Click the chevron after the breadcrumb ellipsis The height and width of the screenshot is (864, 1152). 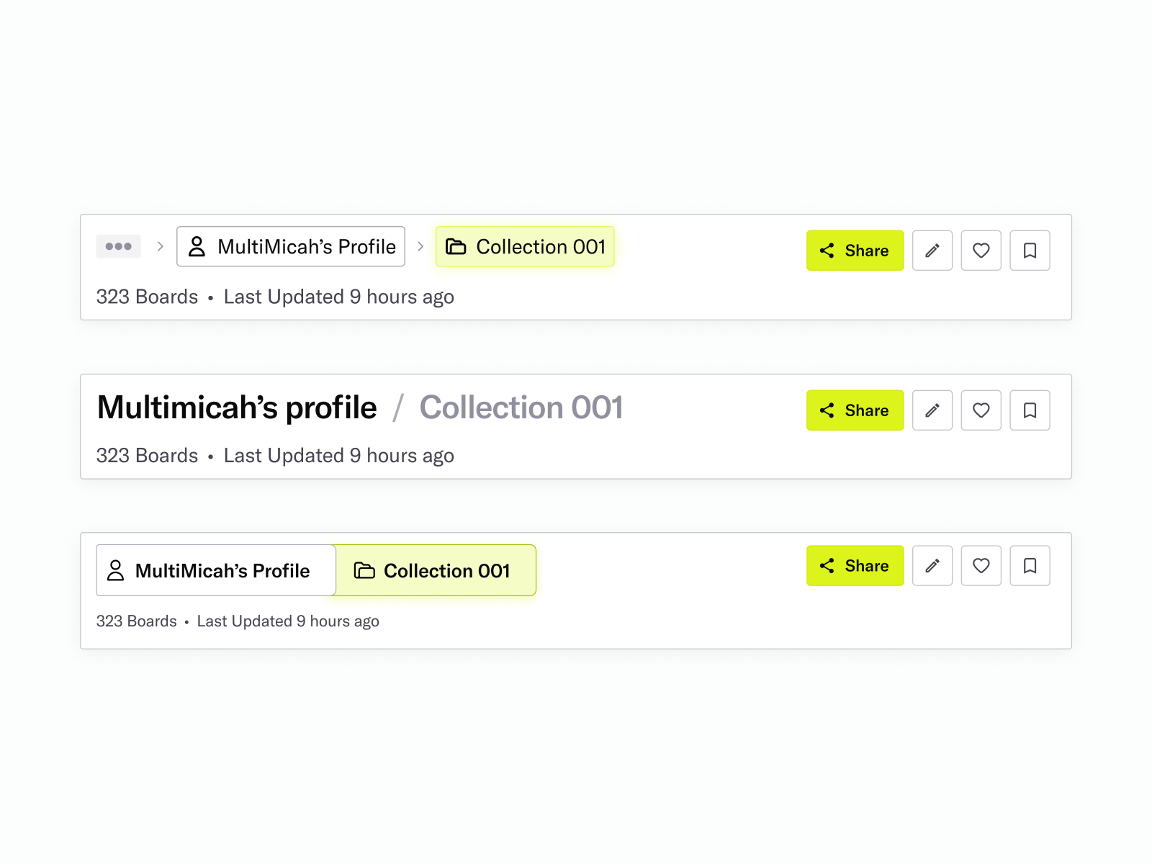[161, 246]
